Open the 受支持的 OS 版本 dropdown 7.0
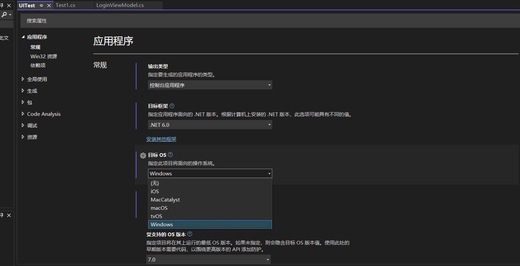Image resolution: width=520 pixels, height=266 pixels. [208, 259]
